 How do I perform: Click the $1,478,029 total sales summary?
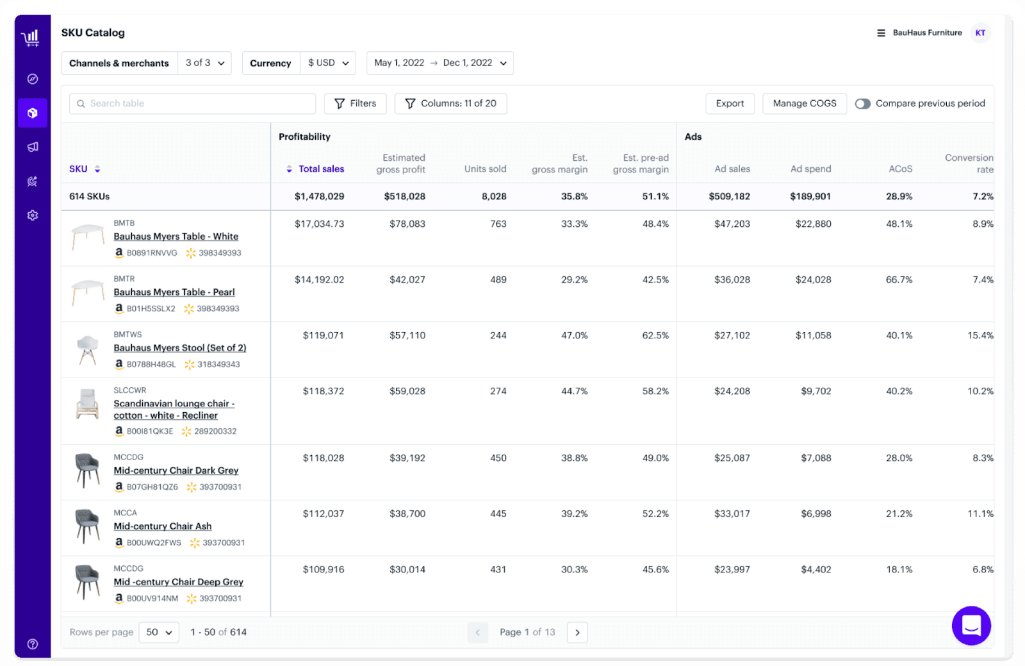pyautogui.click(x=320, y=197)
